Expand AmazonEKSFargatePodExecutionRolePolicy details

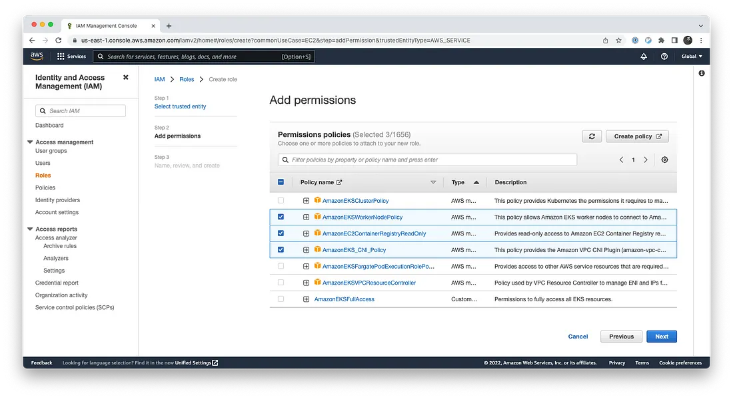pos(306,267)
